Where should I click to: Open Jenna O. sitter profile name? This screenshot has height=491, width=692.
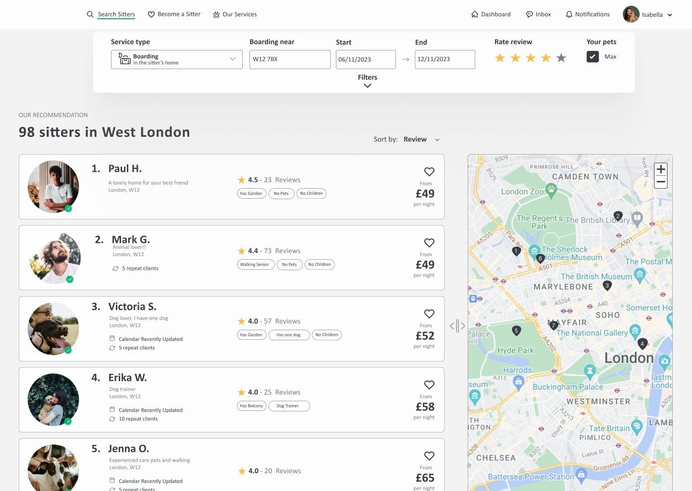(x=129, y=449)
